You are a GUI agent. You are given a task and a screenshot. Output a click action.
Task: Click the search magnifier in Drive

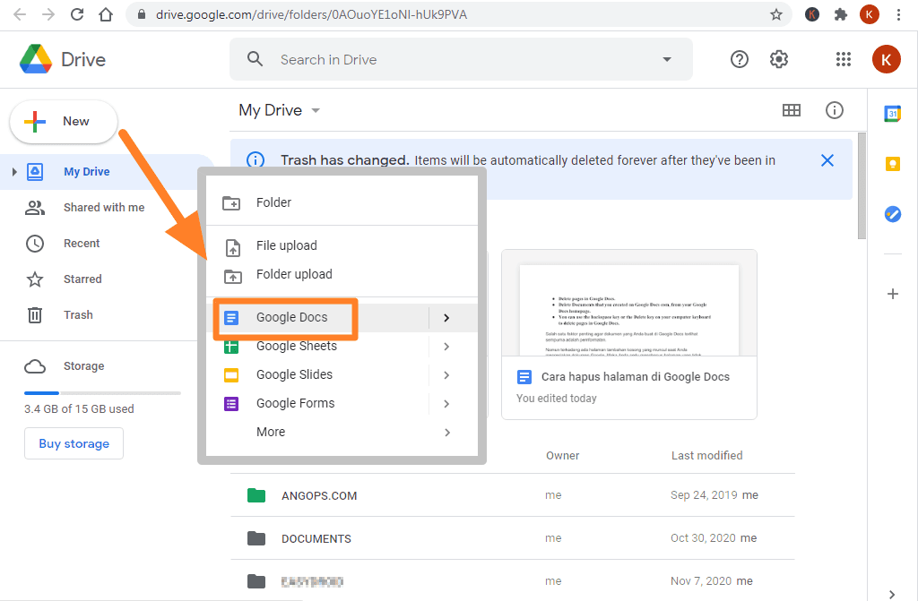[254, 58]
